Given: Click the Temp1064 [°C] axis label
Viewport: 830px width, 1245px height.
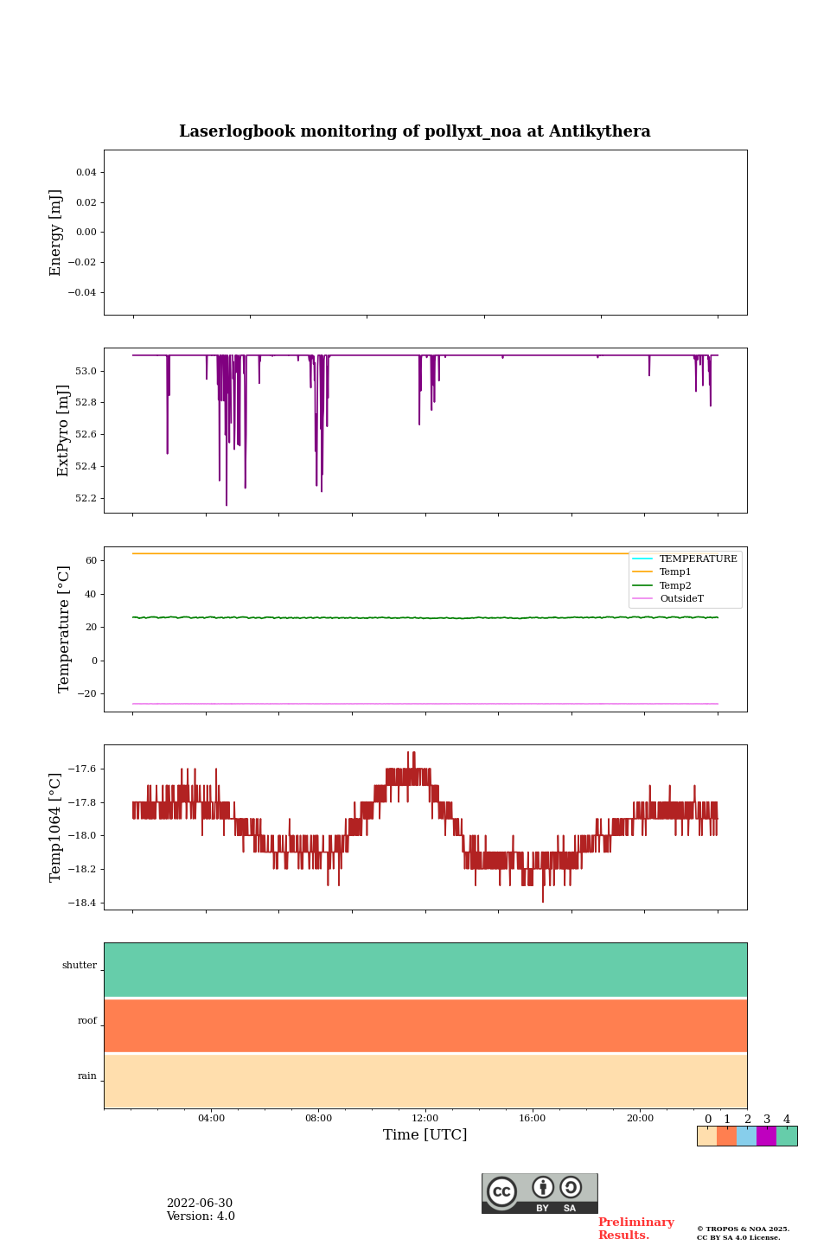Looking at the screenshot, I should click(56, 827).
